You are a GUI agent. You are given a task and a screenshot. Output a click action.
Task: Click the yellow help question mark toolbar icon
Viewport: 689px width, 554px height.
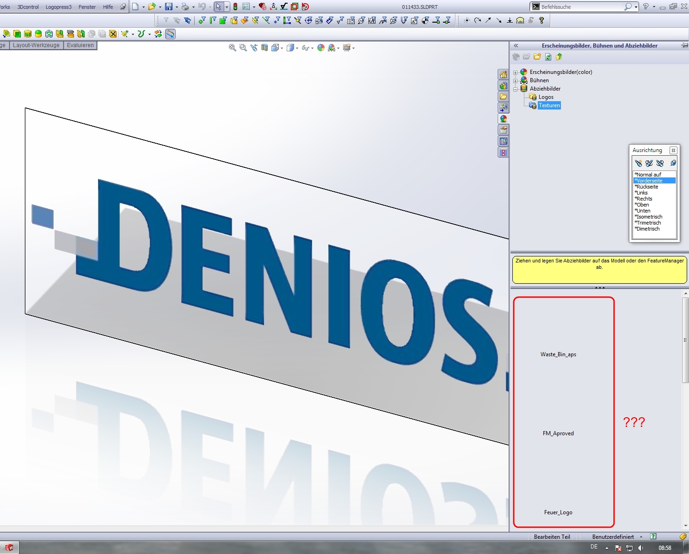pyautogui.click(x=541, y=20)
